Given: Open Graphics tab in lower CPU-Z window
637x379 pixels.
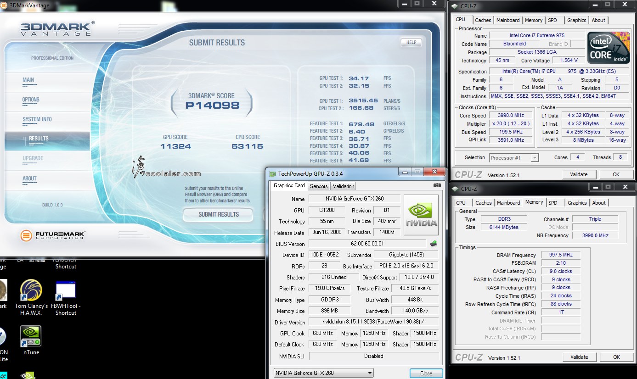Looking at the screenshot, I should click(x=577, y=203).
